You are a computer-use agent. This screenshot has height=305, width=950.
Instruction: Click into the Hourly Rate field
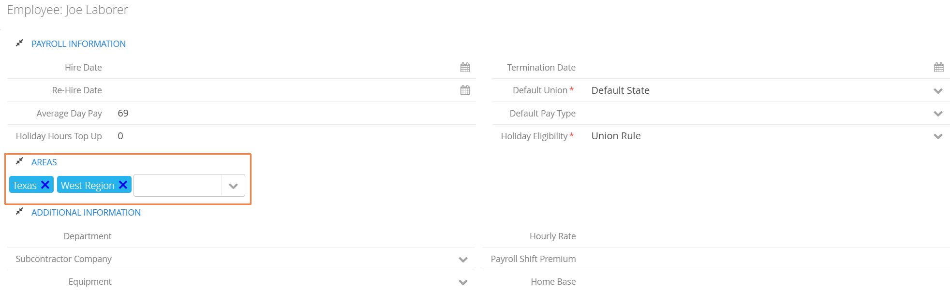(764, 236)
